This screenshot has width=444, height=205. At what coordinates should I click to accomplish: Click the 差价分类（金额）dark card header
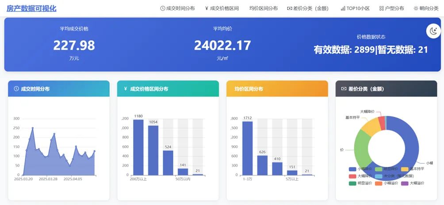(x=386, y=89)
